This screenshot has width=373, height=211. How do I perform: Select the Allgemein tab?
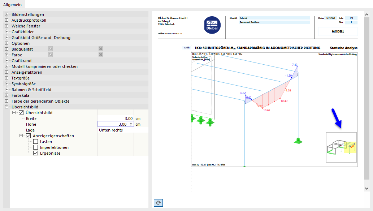12,5
